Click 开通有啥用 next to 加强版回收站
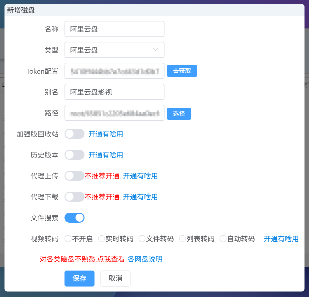Screen dimensions: 309x297 tap(105, 134)
